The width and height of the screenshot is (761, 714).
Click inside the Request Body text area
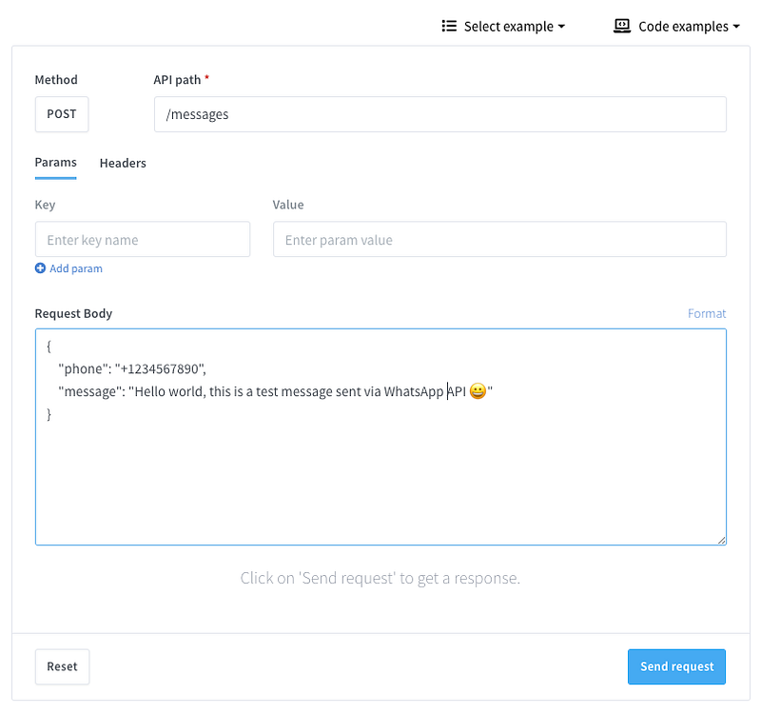click(380, 476)
